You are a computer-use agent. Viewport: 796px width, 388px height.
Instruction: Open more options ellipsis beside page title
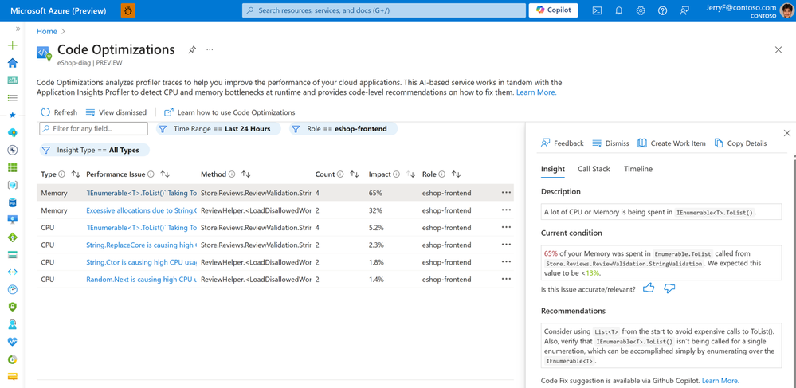(210, 49)
